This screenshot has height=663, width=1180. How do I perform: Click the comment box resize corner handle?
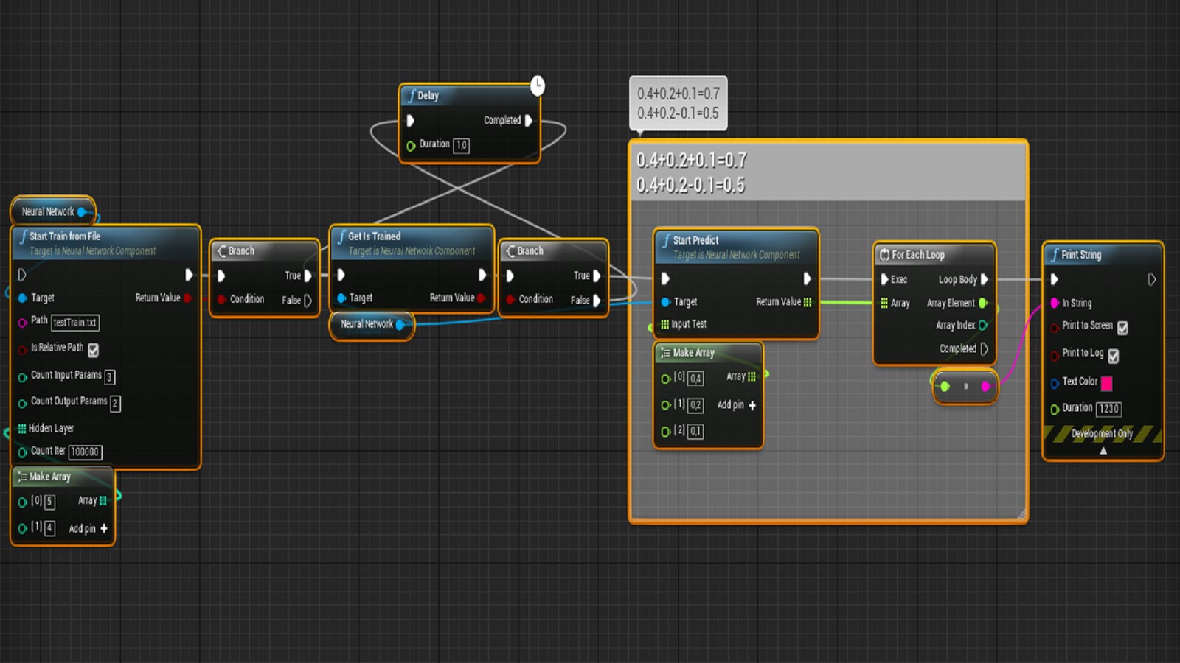pos(1021,515)
